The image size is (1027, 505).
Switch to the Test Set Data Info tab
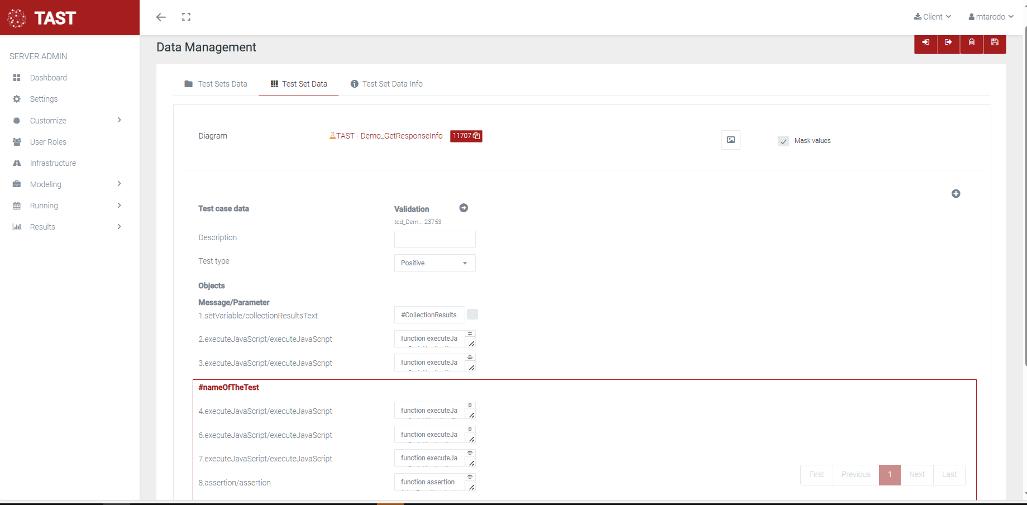point(386,84)
